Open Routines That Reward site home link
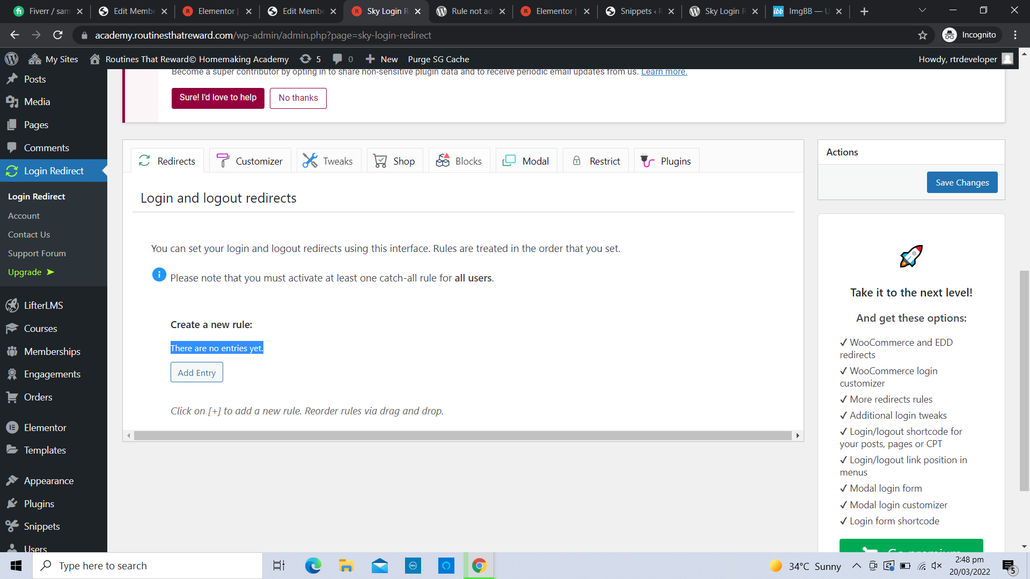Viewport: 1030px width, 579px height. (x=189, y=59)
